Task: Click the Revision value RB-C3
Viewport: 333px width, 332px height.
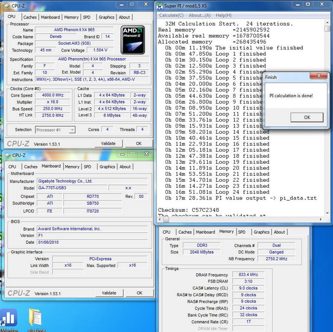Action: click(139, 73)
